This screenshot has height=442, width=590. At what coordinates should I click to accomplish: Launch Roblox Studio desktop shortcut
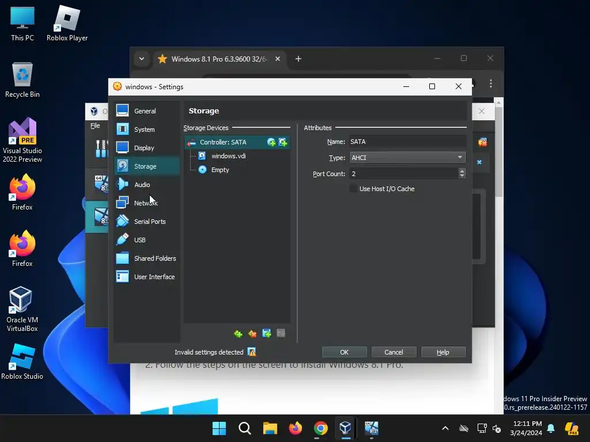(22, 361)
